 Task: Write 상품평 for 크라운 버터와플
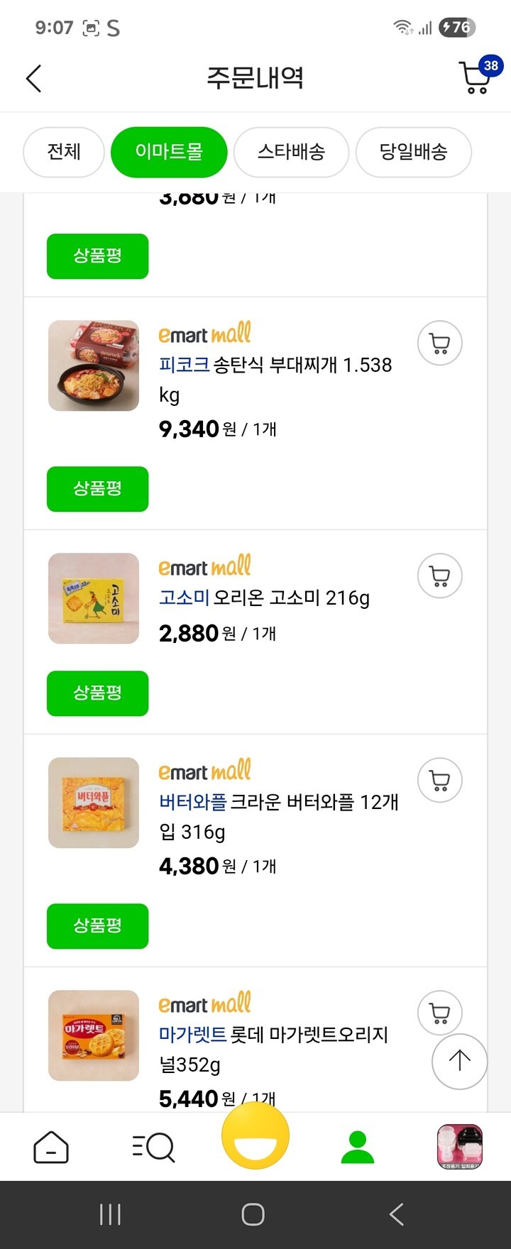click(x=97, y=926)
